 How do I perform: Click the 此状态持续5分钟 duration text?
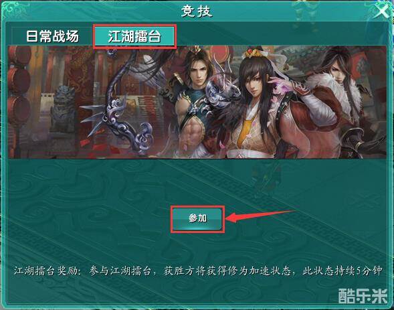[x=342, y=271]
